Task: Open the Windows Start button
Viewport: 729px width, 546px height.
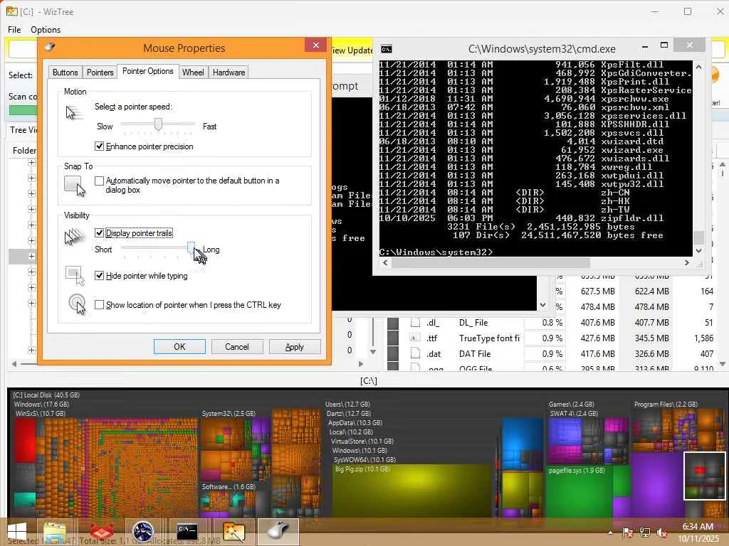Action: click(x=17, y=532)
